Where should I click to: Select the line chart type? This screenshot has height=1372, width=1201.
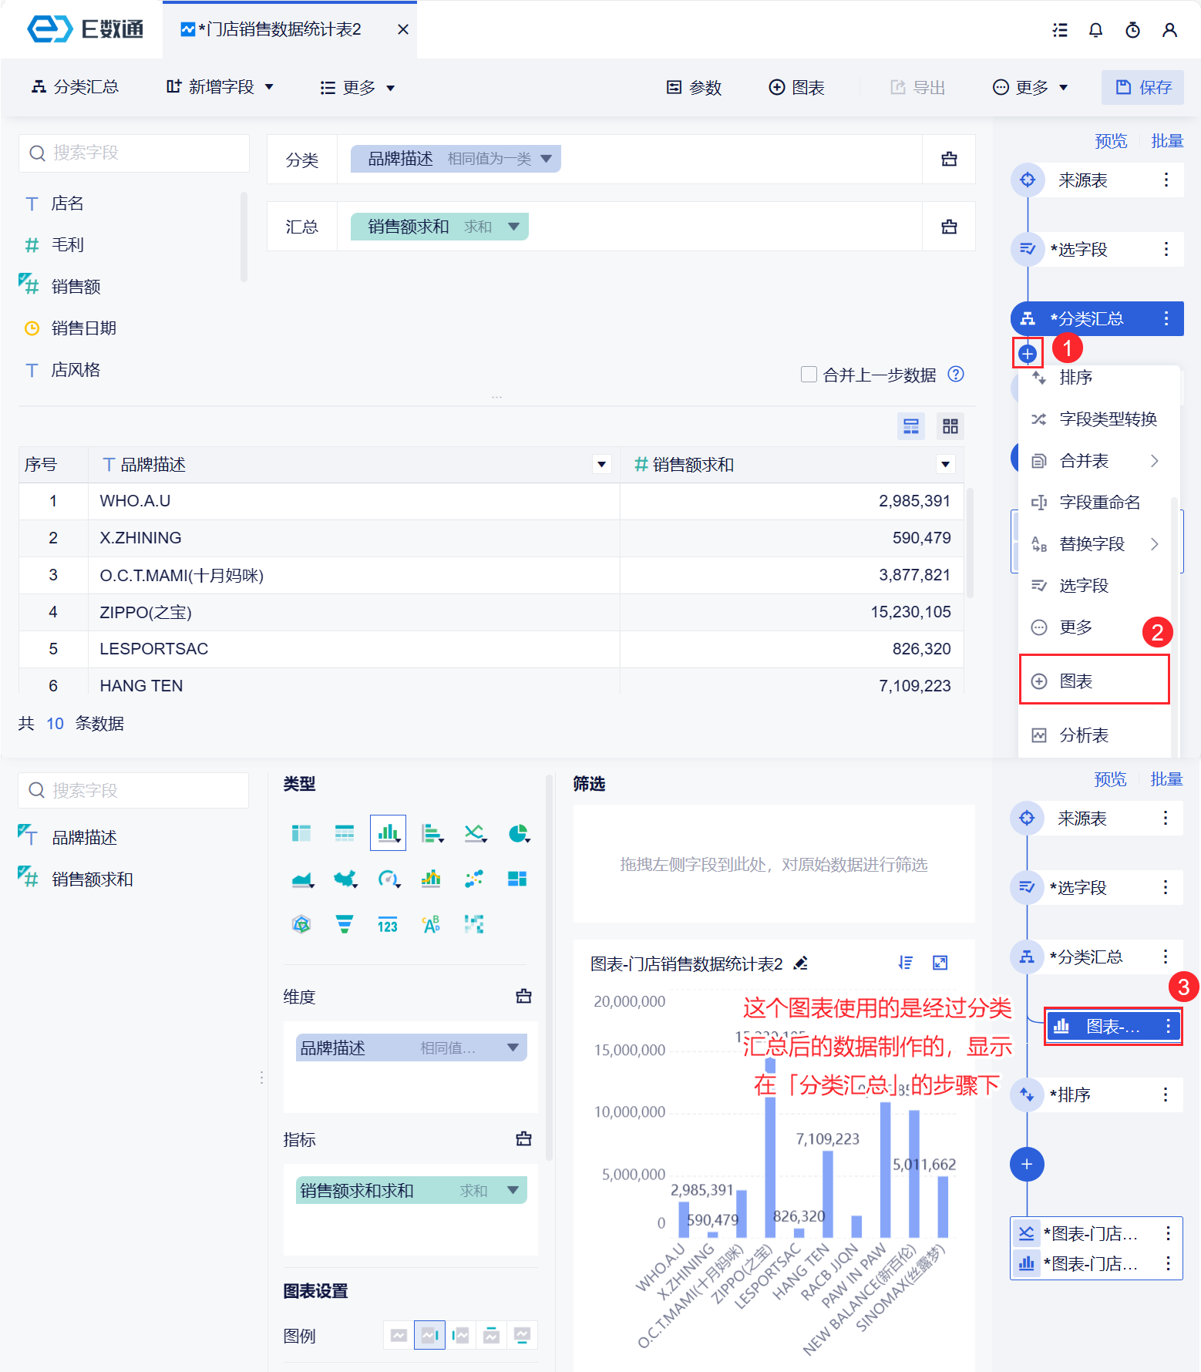pos(475,833)
